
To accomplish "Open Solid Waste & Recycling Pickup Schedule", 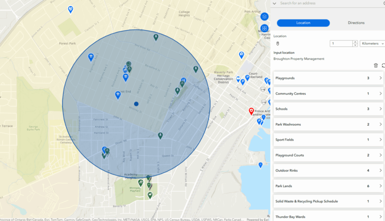I will click(328, 201).
